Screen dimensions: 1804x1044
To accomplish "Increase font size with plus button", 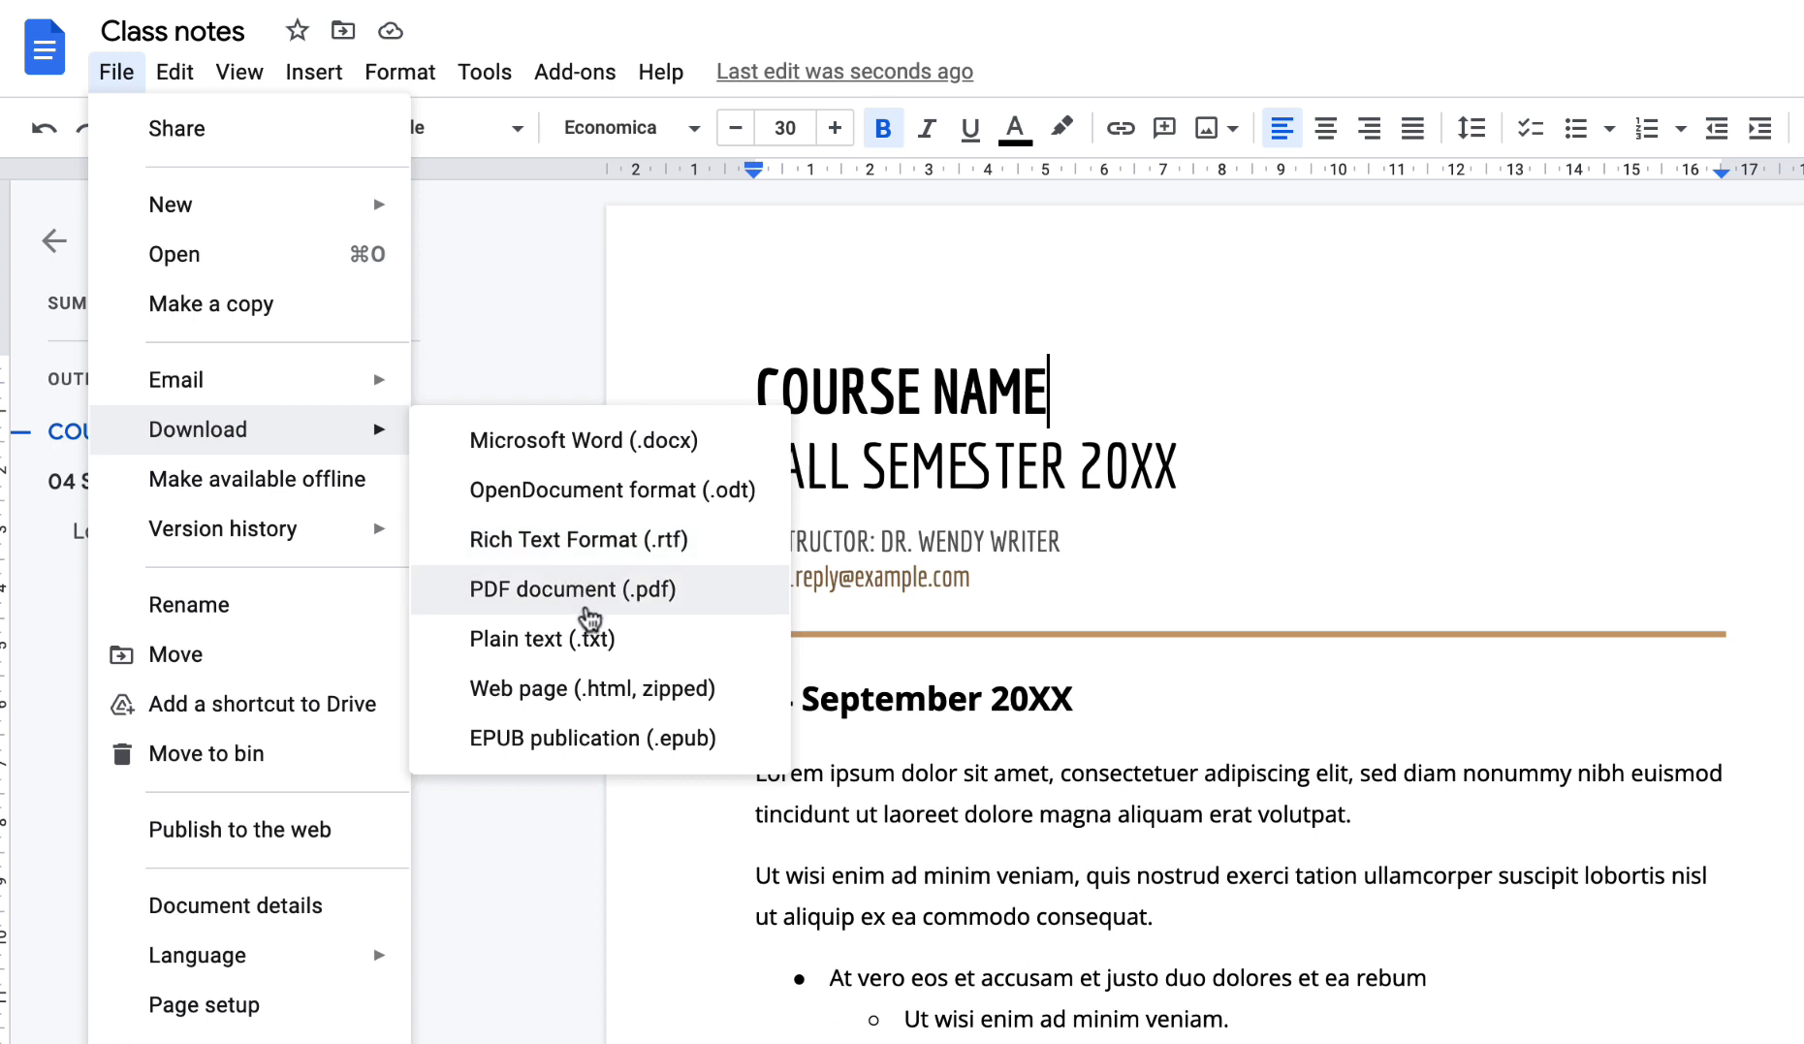I will [x=835, y=128].
